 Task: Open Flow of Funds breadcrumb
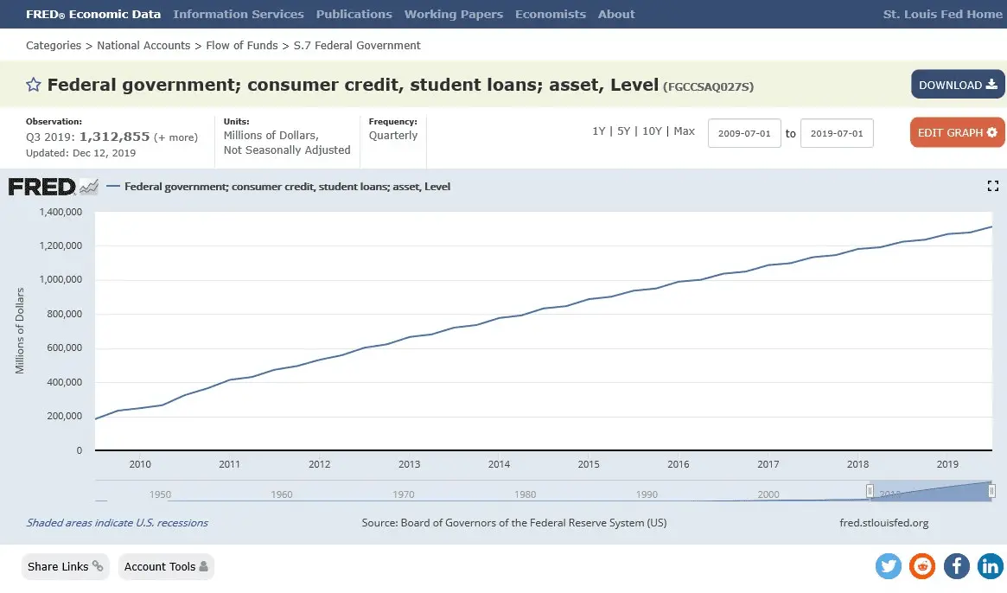click(x=242, y=46)
